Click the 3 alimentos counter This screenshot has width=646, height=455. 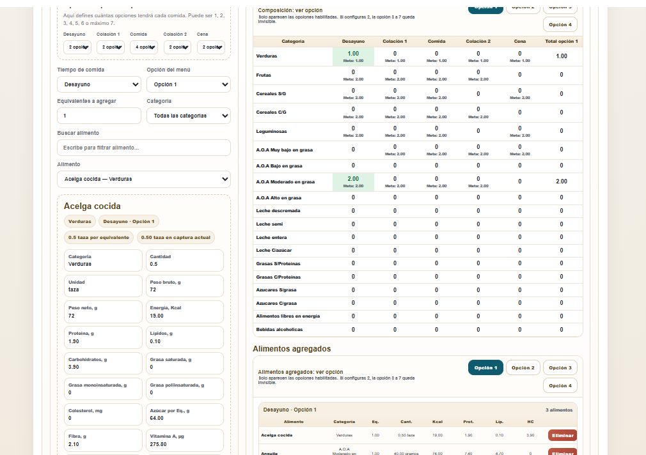pyautogui.click(x=559, y=410)
